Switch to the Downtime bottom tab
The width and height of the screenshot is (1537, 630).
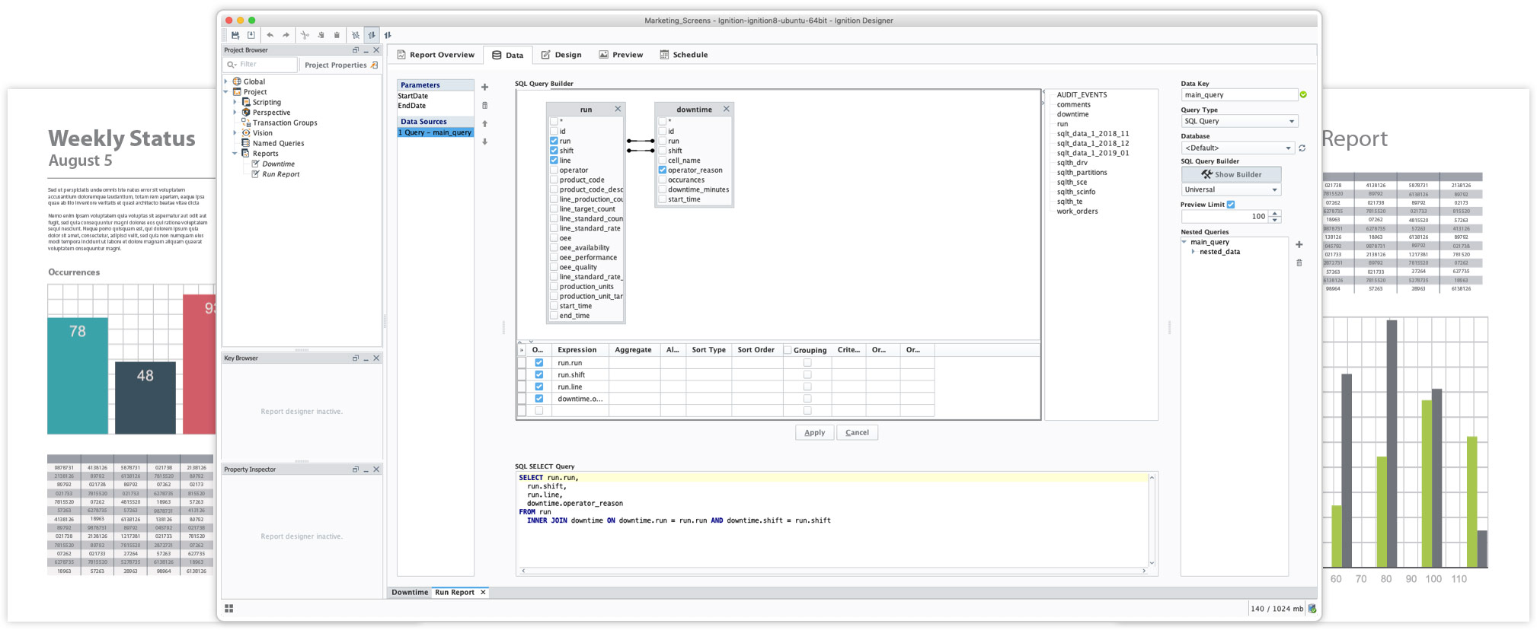point(410,592)
